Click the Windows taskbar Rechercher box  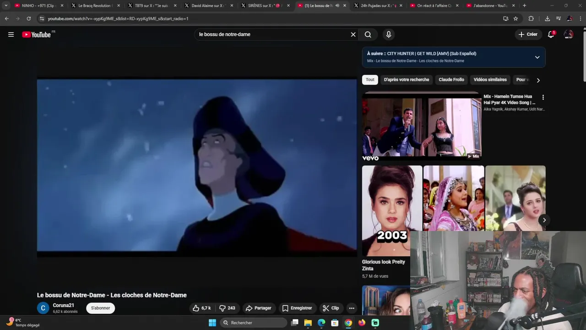tap(253, 323)
